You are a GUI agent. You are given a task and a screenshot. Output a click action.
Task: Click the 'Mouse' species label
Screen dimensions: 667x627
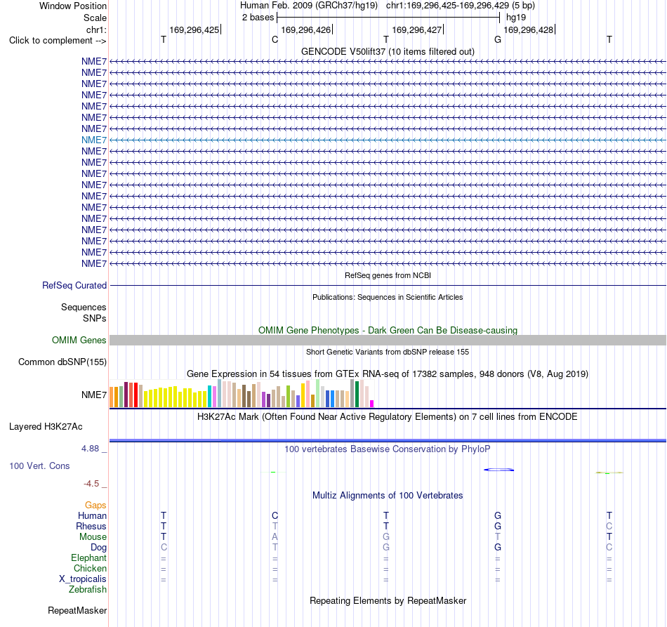tap(93, 537)
